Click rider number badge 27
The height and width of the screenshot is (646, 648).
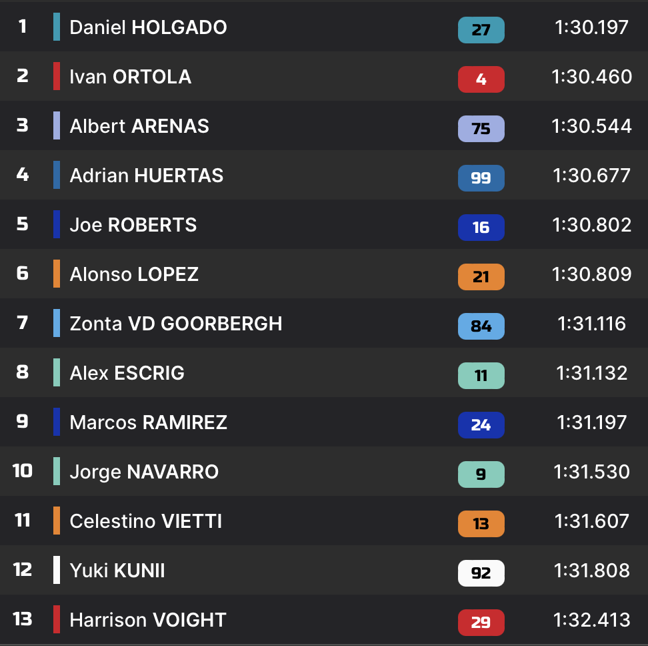[x=481, y=30]
